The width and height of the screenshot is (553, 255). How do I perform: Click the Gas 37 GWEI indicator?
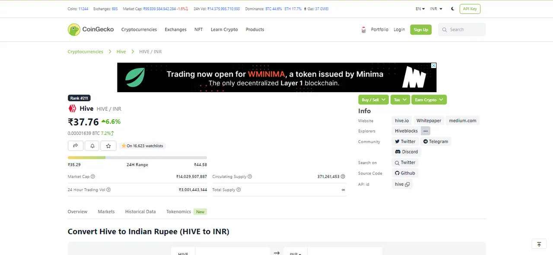click(x=317, y=9)
